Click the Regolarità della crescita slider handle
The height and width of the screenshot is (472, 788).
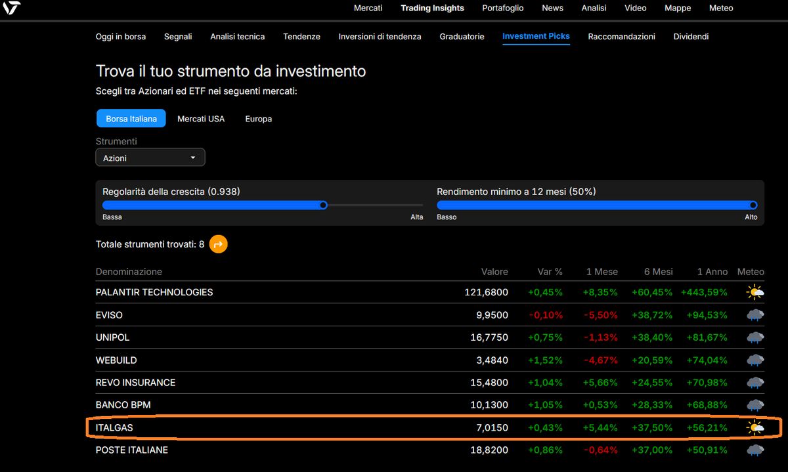pos(323,205)
